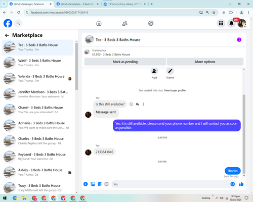
Task: Click Mark as pending button
Action: (125, 62)
